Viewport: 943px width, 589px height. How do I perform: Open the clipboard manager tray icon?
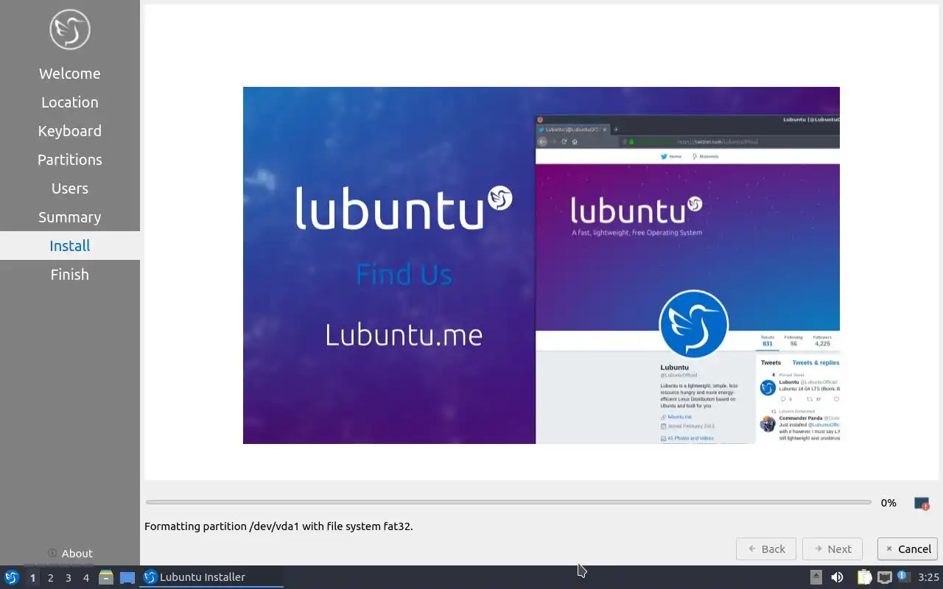click(864, 577)
